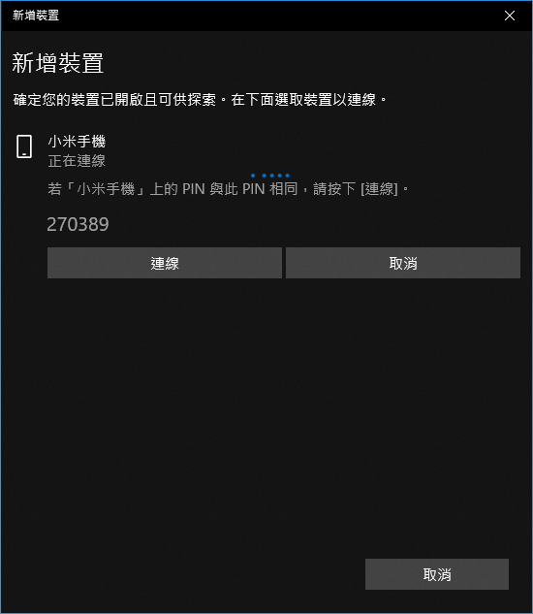Click the first PIN word in instructions
Screen dimensions: 533x614
pyautogui.click(x=194, y=189)
